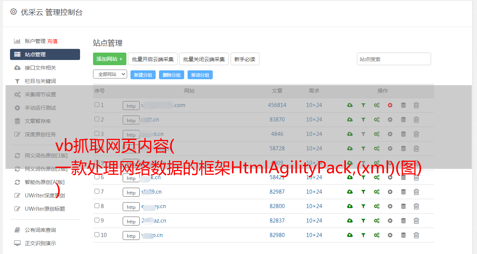Click database icon in row 82837
Viewport: 477px width, 254px height.
[403, 221]
